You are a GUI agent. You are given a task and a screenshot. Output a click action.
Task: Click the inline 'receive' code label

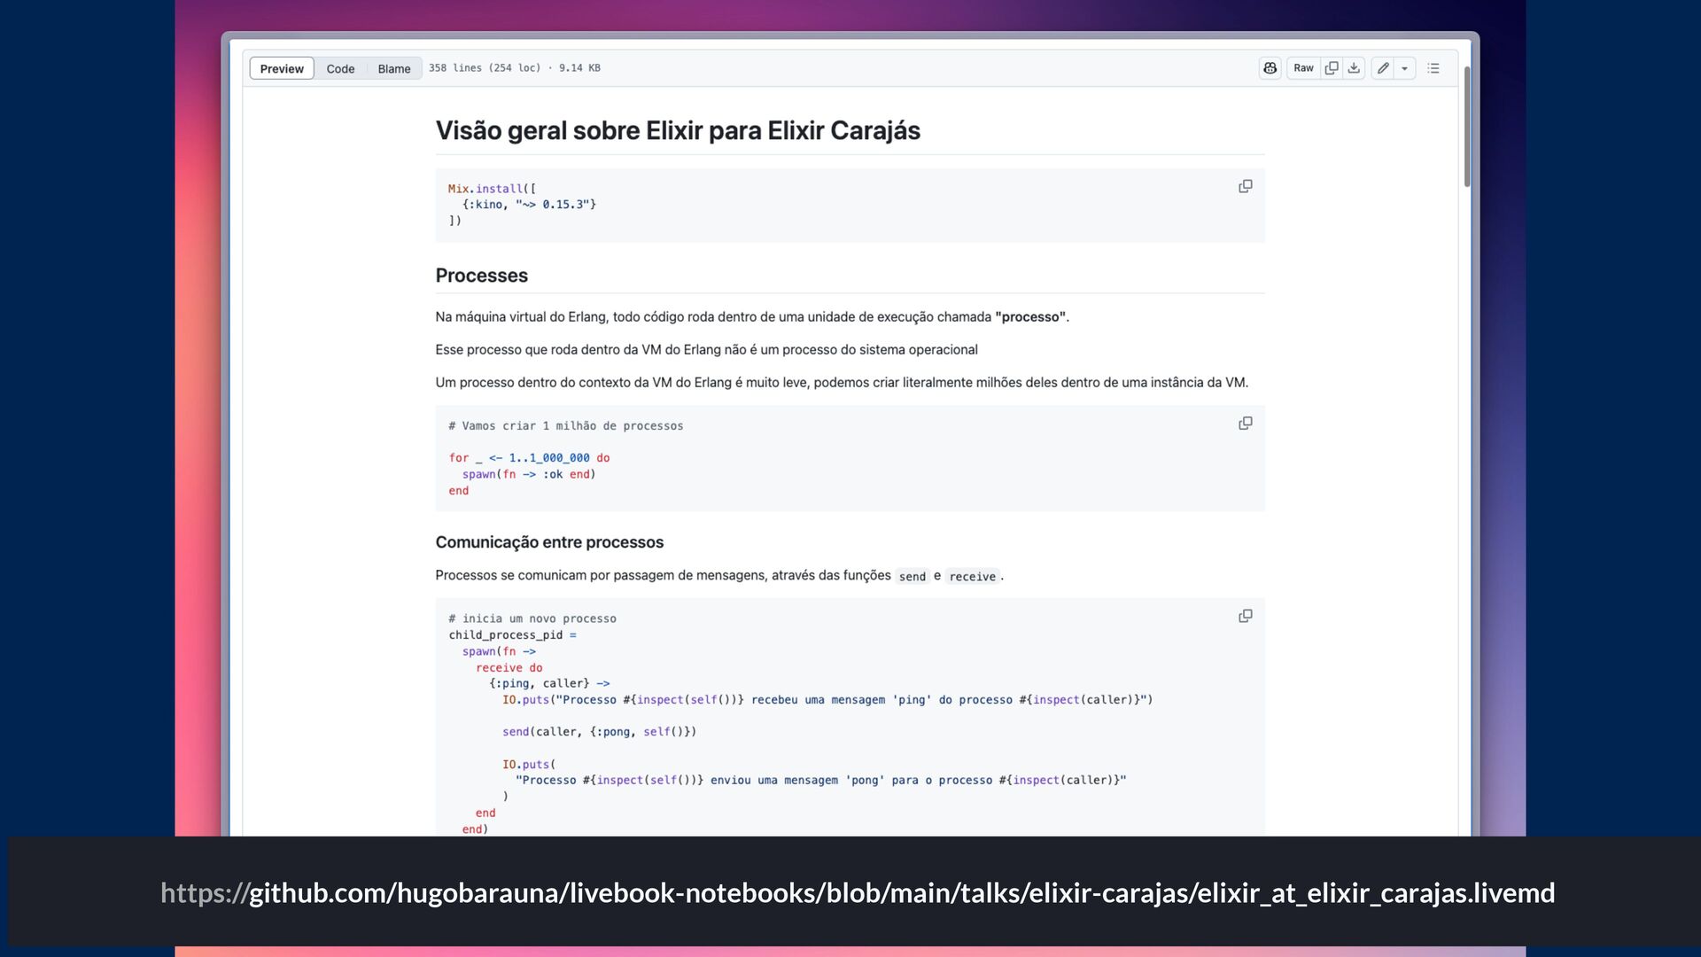(x=972, y=576)
